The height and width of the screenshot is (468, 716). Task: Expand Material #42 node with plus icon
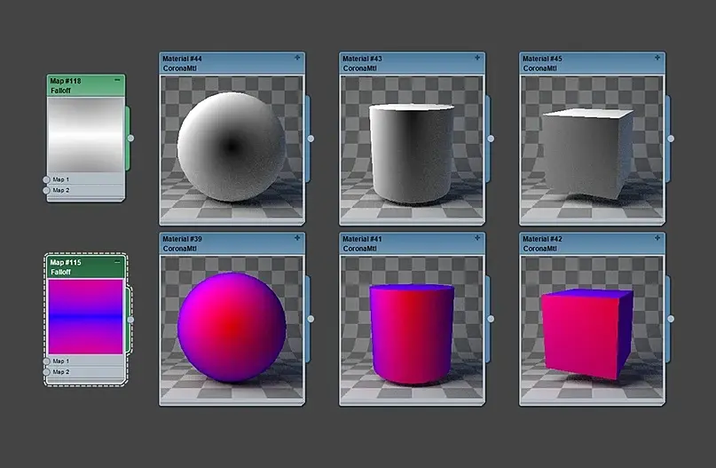click(657, 238)
